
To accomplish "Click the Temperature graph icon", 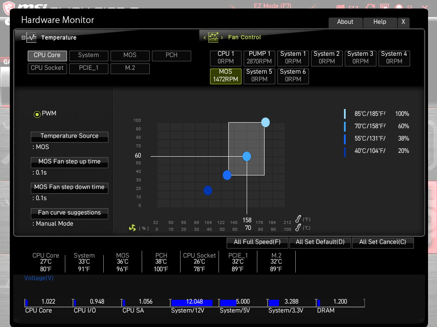I will tap(32, 37).
